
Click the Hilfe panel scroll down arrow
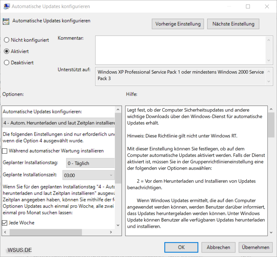(x=271, y=233)
